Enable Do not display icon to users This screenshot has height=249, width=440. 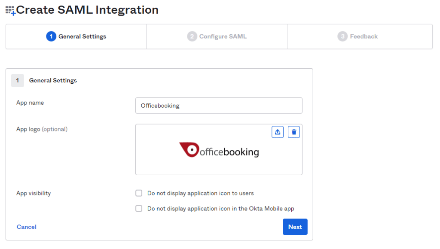point(139,193)
